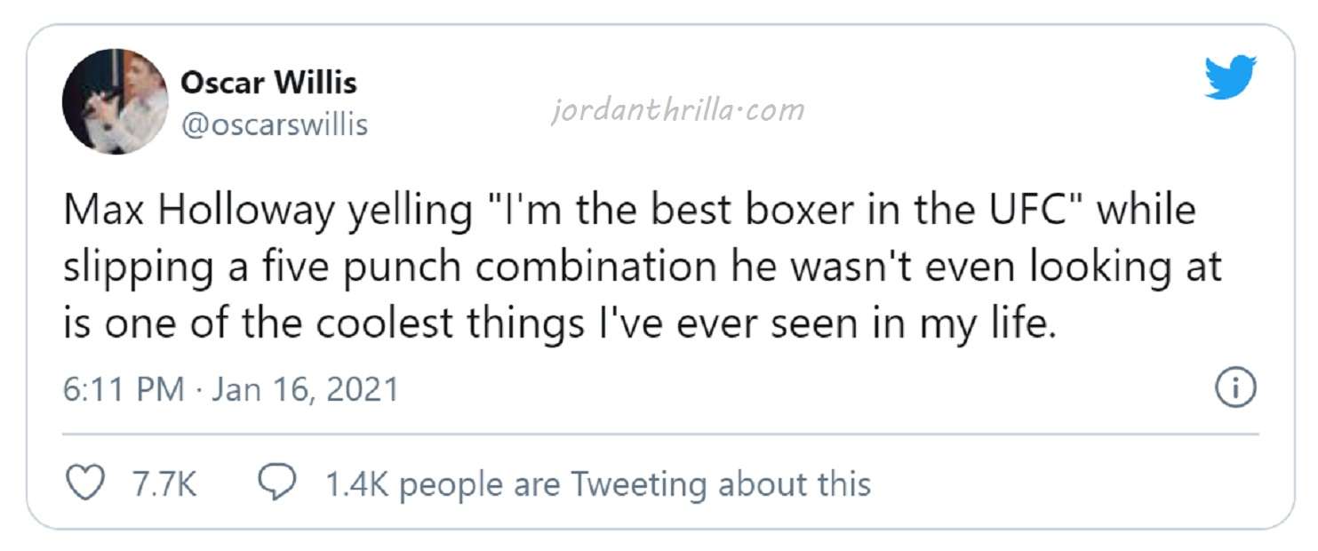This screenshot has width=1318, height=551.
Task: Click the Twitter bird logo
Action: (x=1230, y=76)
